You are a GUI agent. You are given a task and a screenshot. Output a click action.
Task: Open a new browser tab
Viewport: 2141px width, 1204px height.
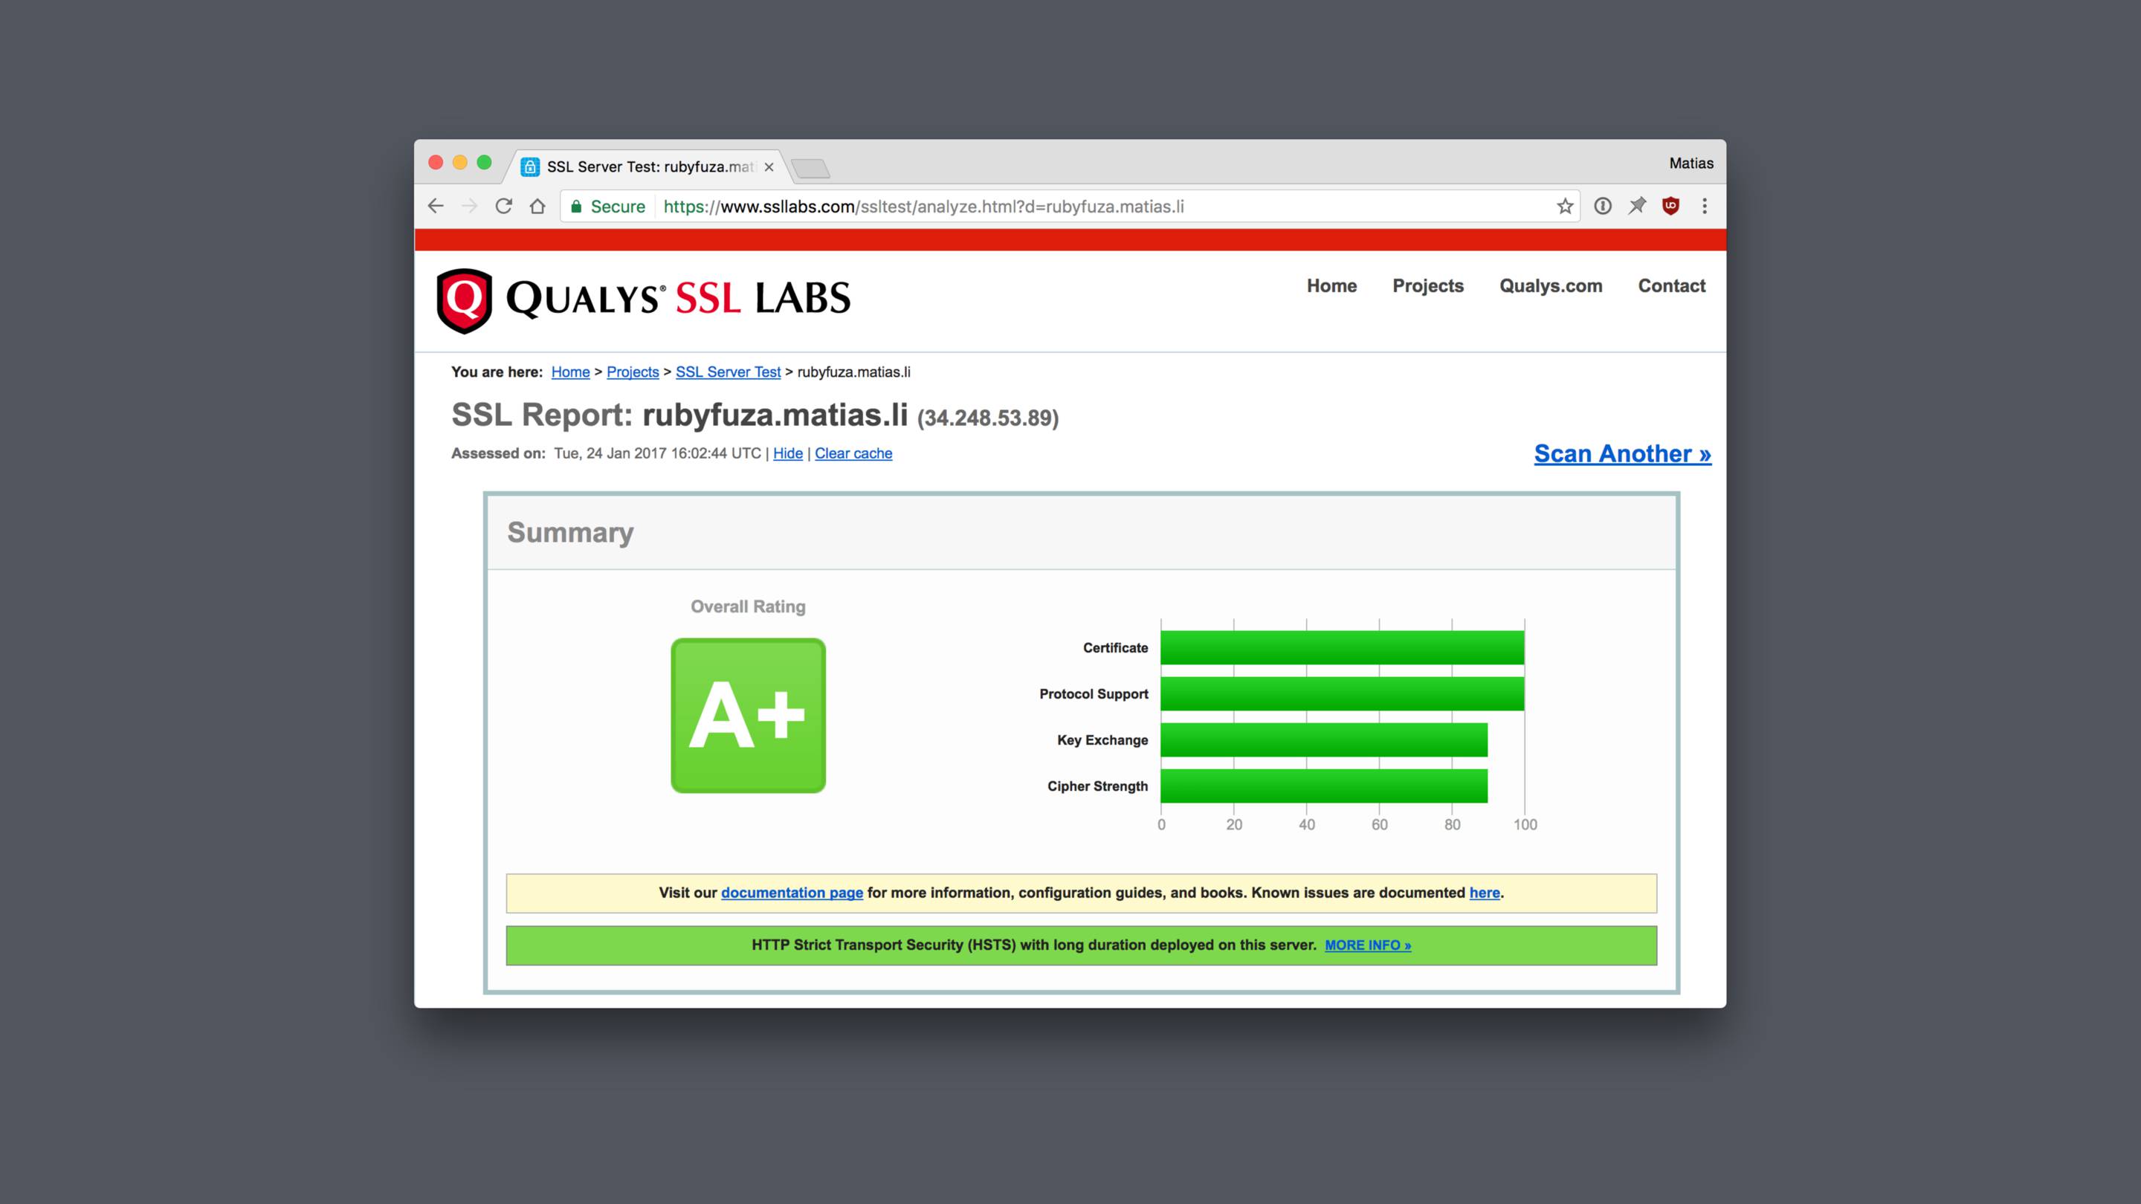click(810, 169)
